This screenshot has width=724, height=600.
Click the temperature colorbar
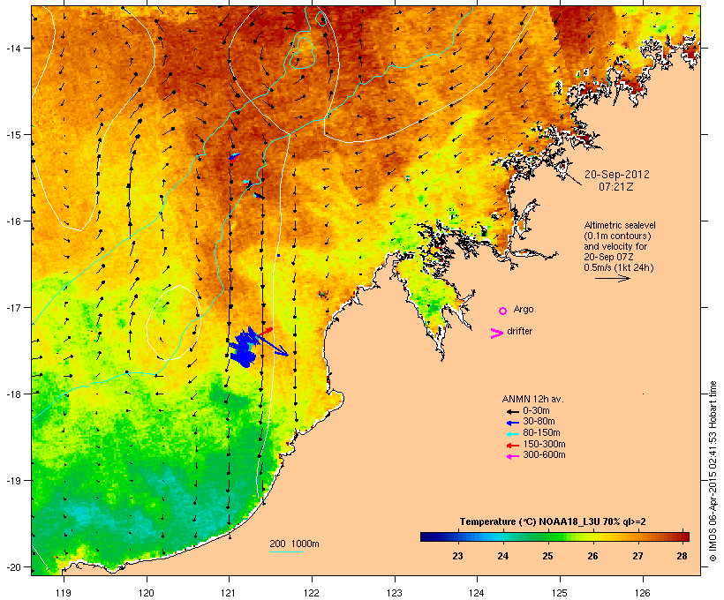pos(554,536)
